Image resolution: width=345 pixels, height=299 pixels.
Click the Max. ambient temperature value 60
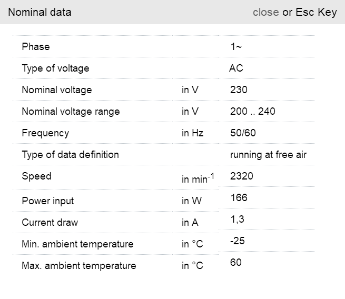(x=236, y=262)
